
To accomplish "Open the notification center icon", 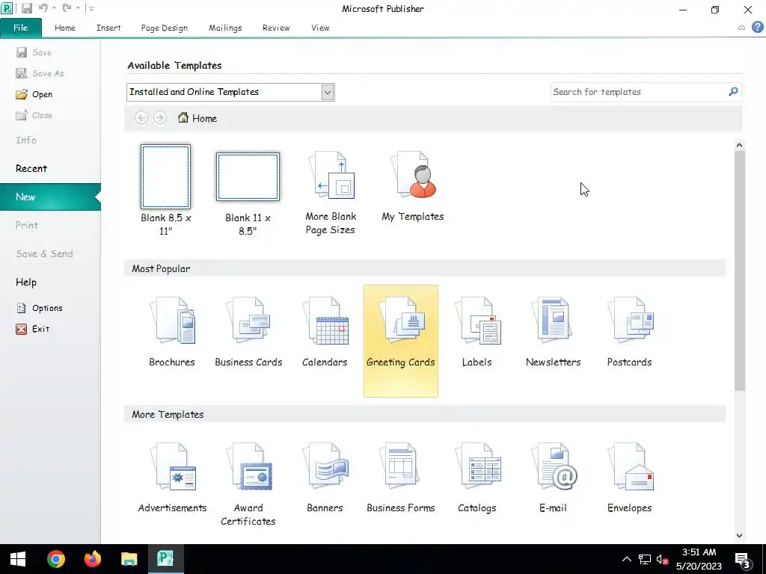I will click(743, 559).
